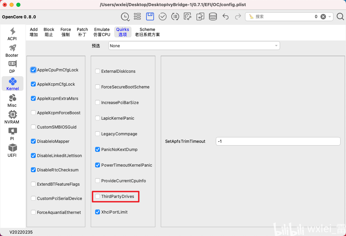This screenshot has height=236, width=346.
Task: Open the ACPI section in sidebar
Action: click(12, 34)
